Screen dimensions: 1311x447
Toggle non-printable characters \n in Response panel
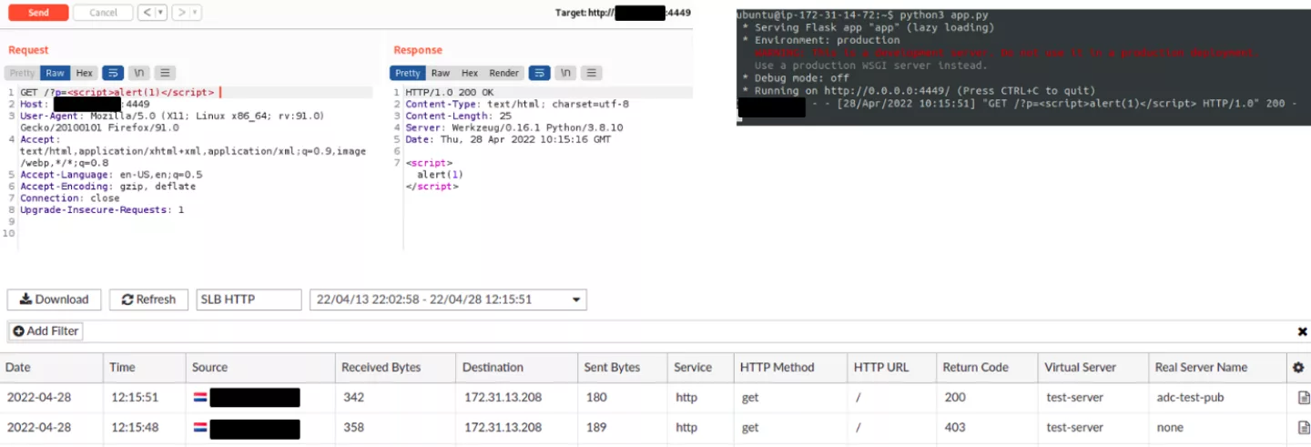(x=565, y=73)
